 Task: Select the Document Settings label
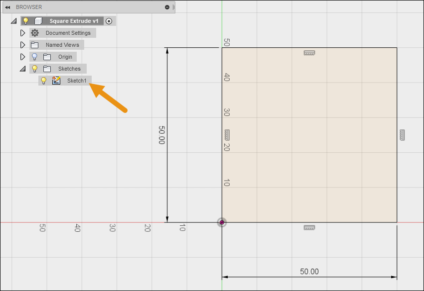(x=68, y=33)
